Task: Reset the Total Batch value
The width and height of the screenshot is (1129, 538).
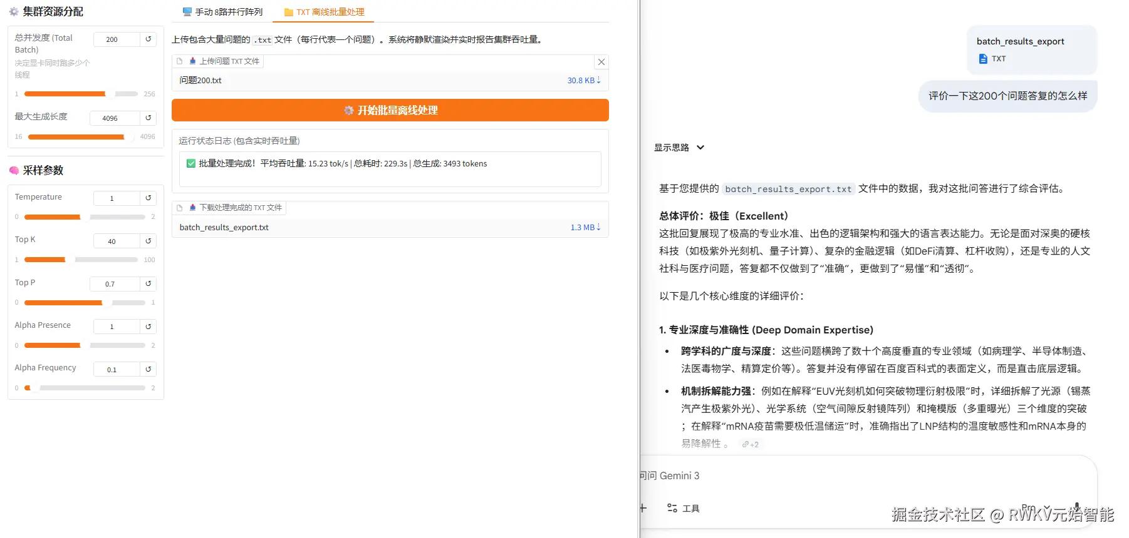Action: click(148, 39)
